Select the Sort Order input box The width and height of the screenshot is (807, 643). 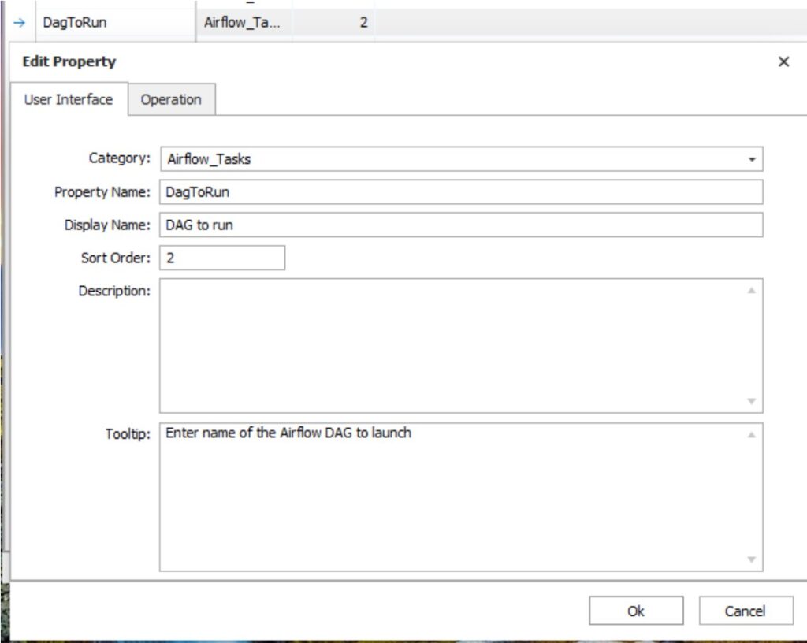222,258
